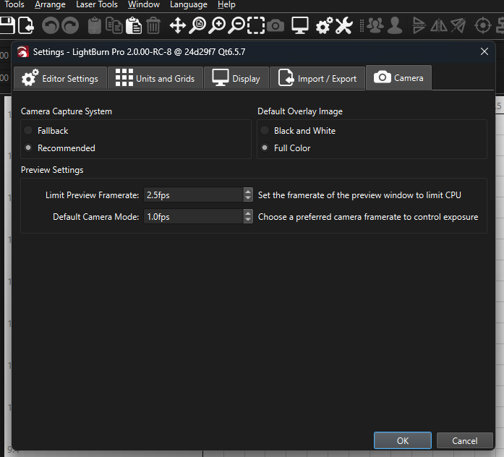The width and height of the screenshot is (504, 457).
Task: Dismiss the dialog with the Cancel button
Action: coord(464,440)
